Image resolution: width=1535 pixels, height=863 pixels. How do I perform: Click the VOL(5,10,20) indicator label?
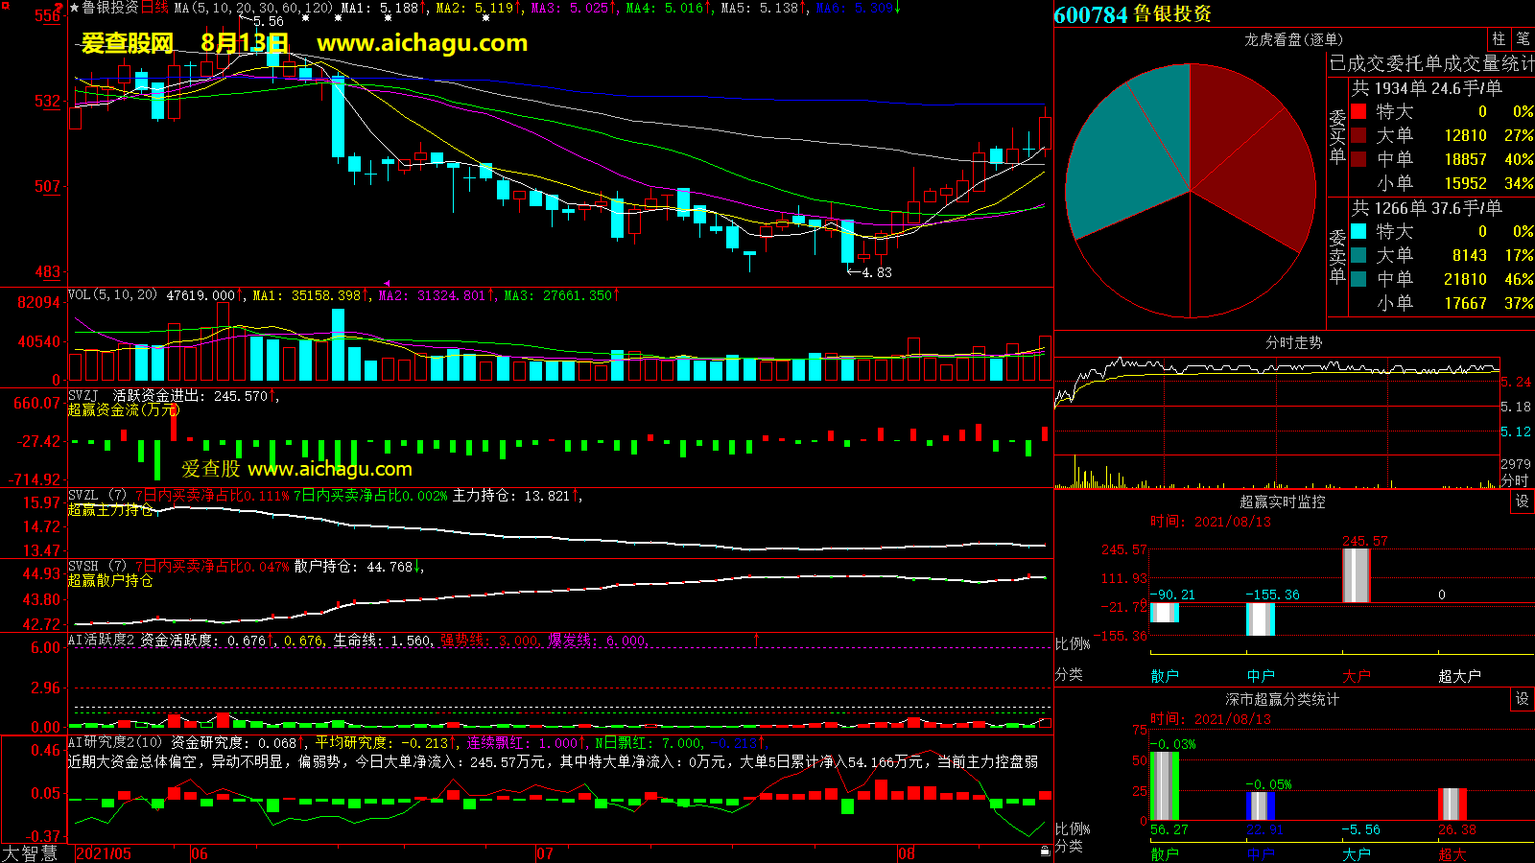pyautogui.click(x=112, y=295)
